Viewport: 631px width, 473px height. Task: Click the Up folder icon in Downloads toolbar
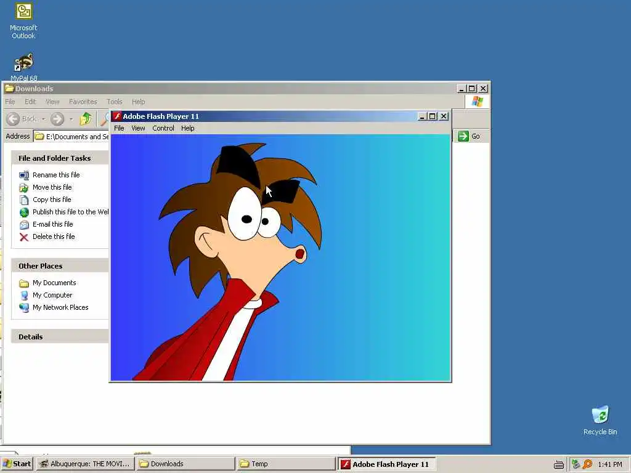point(85,119)
